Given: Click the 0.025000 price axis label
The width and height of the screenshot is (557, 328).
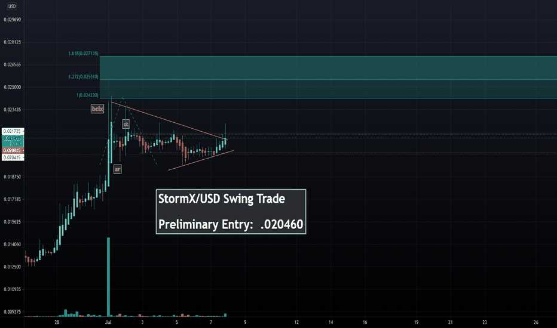Looking at the screenshot, I should (13, 87).
